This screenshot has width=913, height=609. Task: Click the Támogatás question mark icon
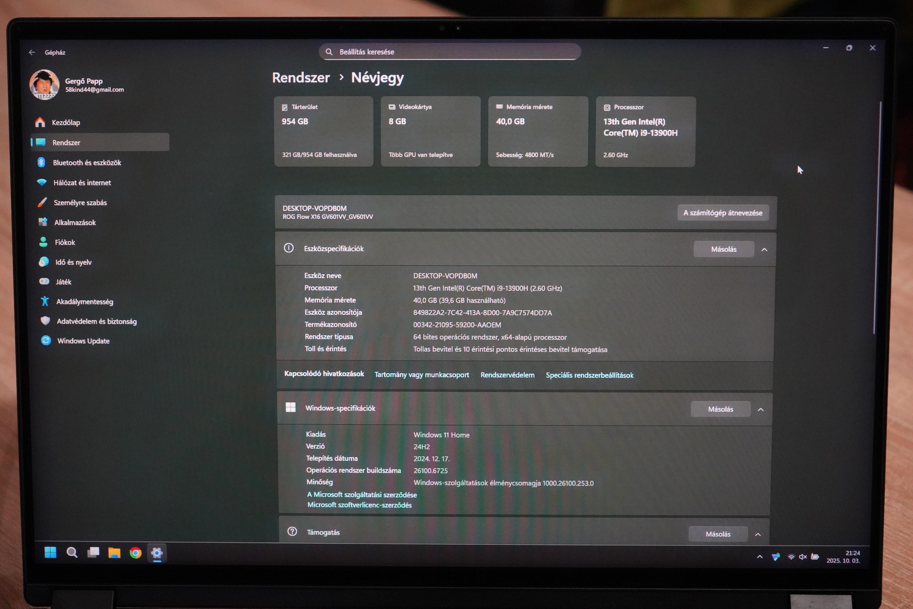(x=292, y=531)
